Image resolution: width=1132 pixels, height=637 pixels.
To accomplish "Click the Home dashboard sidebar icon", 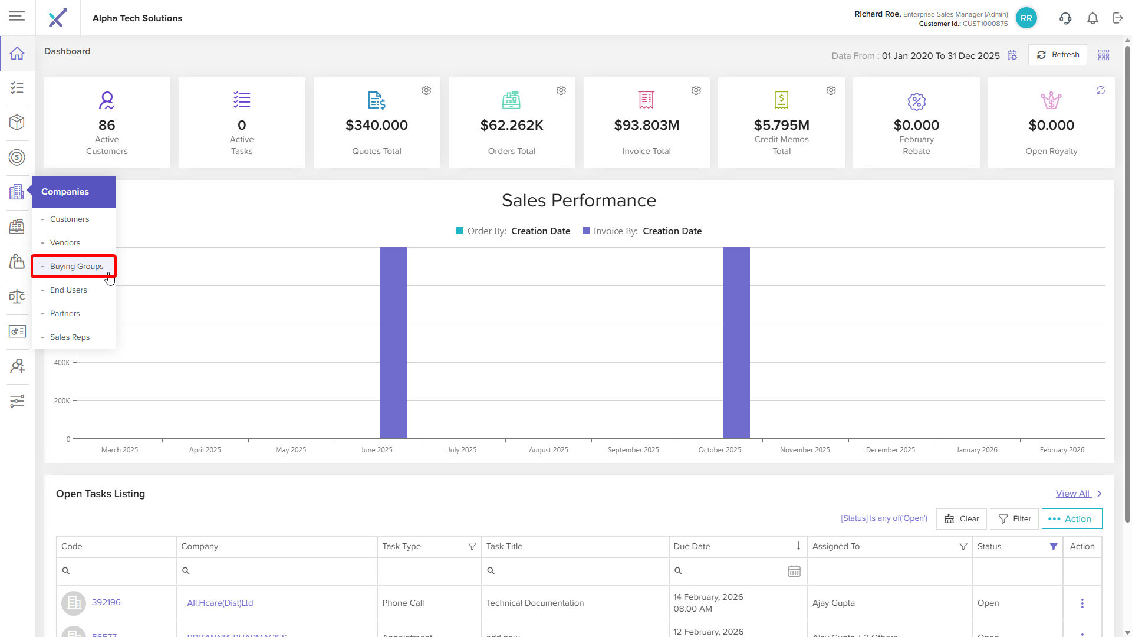I will [17, 54].
